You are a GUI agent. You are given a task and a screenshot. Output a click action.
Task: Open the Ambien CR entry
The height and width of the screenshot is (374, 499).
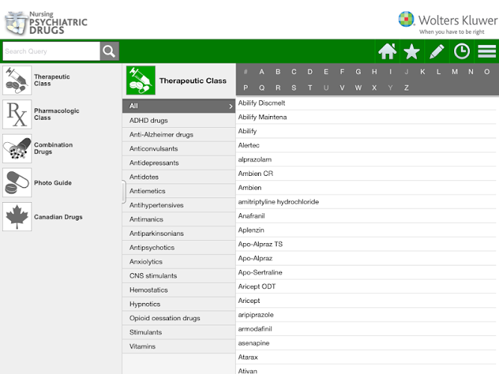(367, 174)
